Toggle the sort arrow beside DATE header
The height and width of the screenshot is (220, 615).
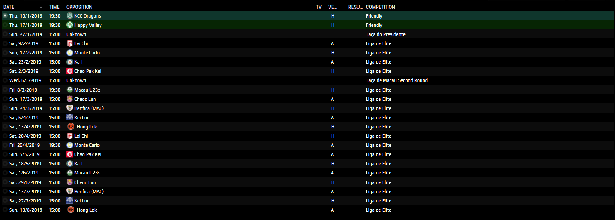41,7
